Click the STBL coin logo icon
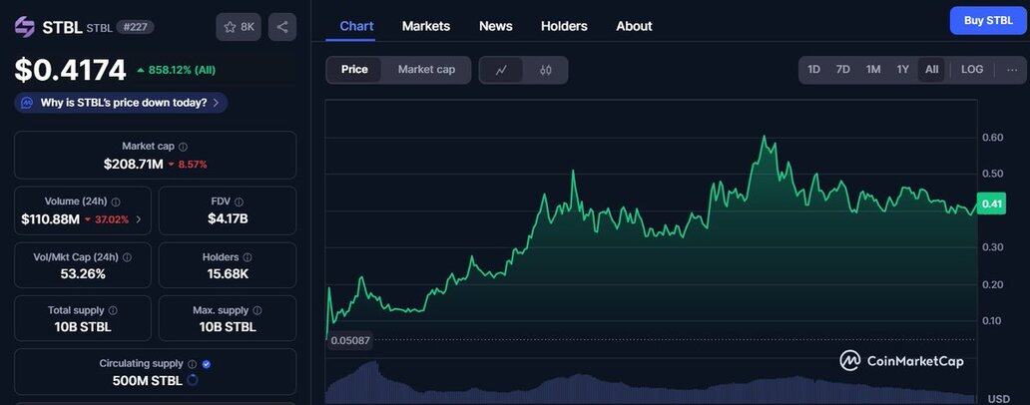This screenshot has width=1030, height=405. tap(24, 27)
